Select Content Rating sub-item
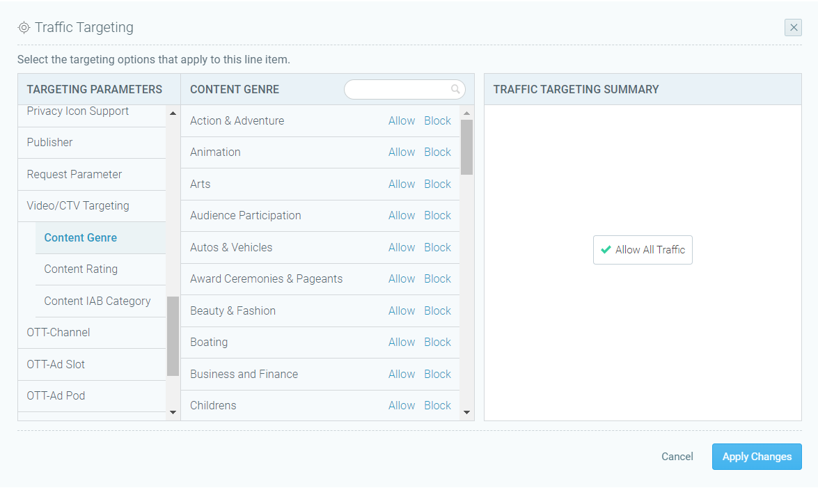Image resolution: width=818 pixels, height=488 pixels. pyautogui.click(x=101, y=269)
